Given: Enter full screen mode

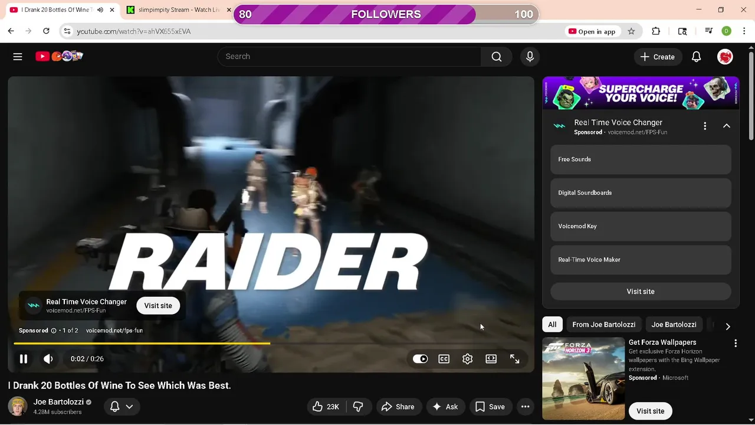Looking at the screenshot, I should click(515, 359).
